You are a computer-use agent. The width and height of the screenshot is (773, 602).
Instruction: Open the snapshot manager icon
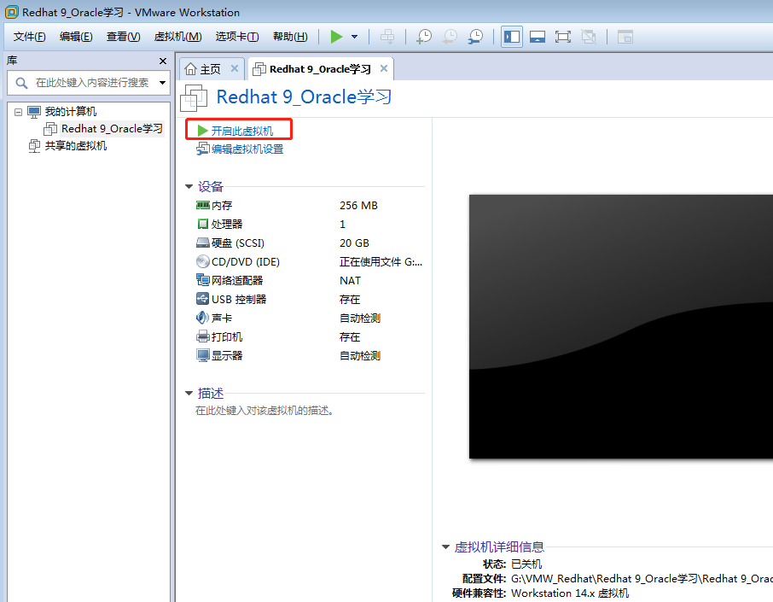coord(476,37)
